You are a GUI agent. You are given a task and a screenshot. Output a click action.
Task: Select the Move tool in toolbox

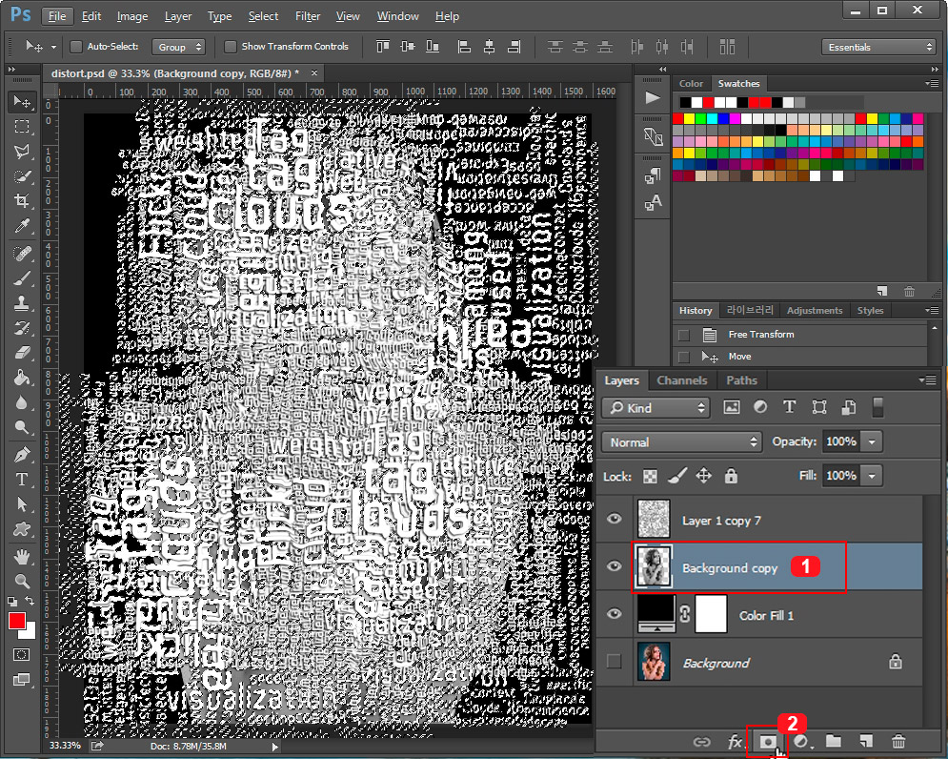[22, 101]
